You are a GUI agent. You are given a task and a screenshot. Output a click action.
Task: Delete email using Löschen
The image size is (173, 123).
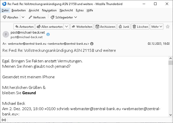click(x=140, y=27)
